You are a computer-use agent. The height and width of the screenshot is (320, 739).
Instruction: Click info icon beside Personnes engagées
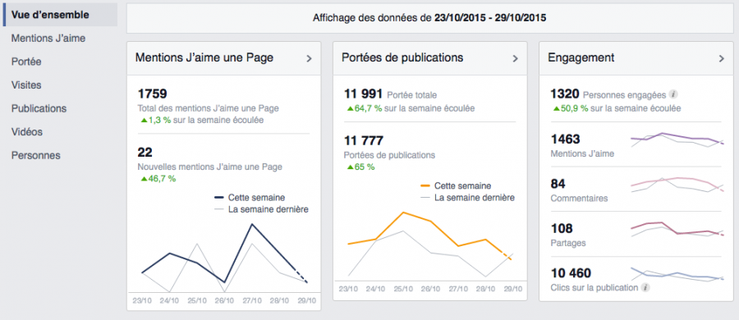(x=673, y=94)
